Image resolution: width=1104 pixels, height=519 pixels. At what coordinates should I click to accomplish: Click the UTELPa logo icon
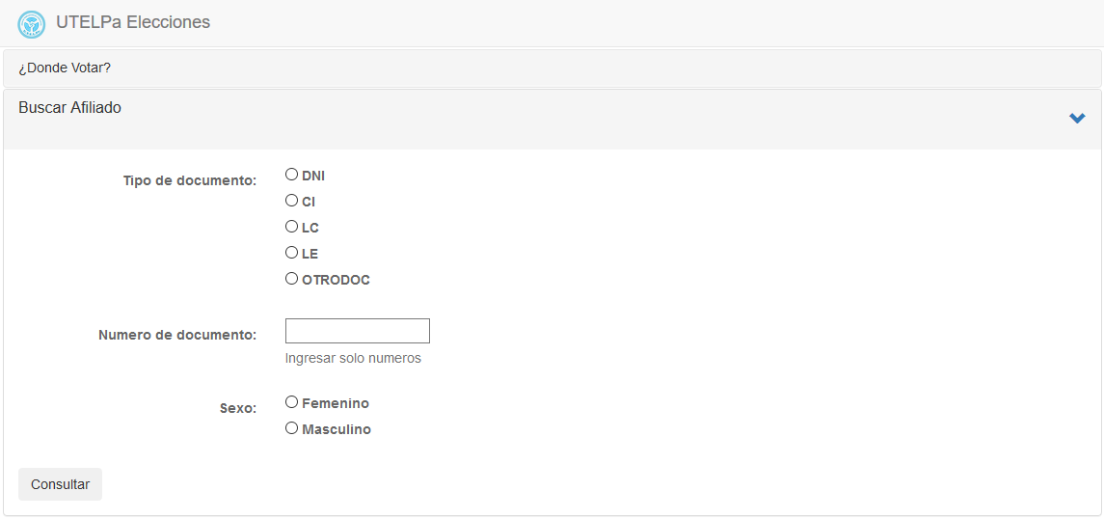(x=32, y=24)
